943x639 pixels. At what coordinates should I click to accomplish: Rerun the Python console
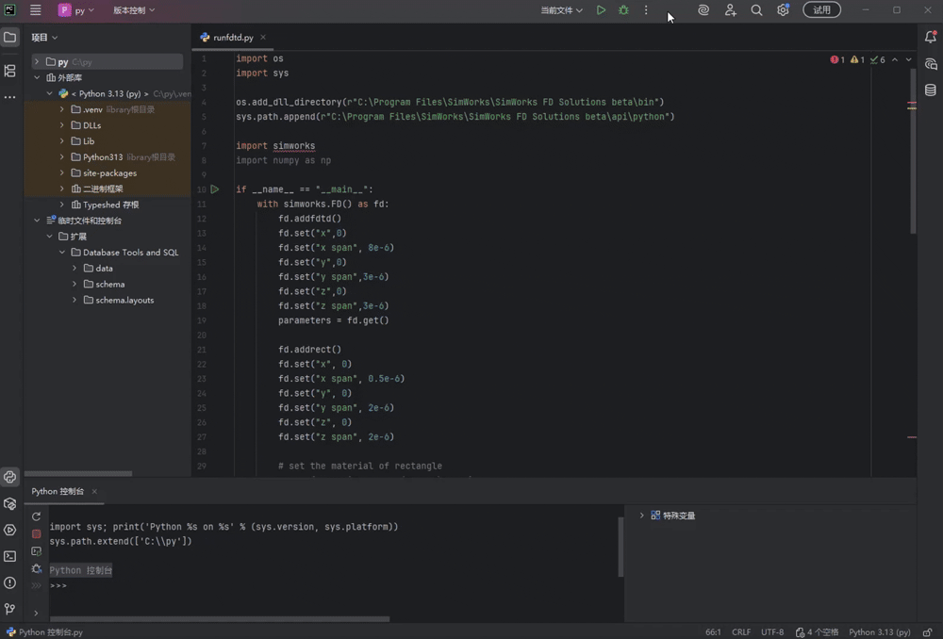pyautogui.click(x=36, y=516)
